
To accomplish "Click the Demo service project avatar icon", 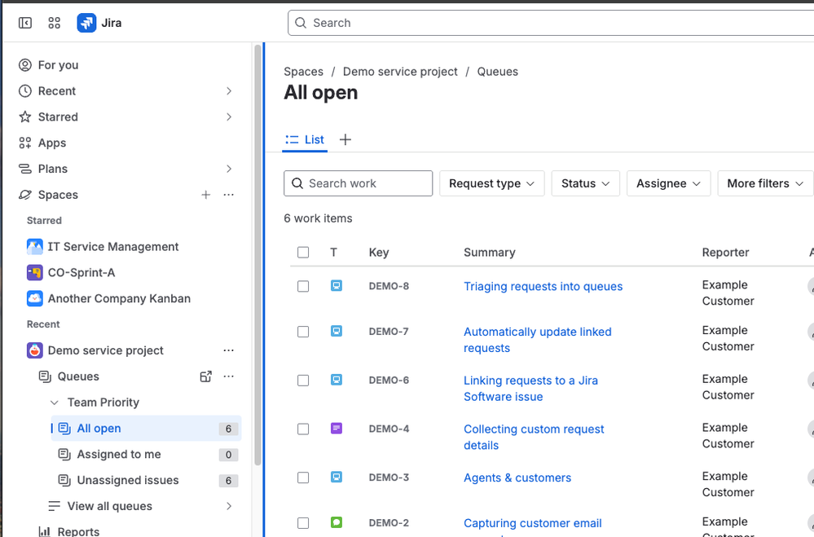I will 35,350.
